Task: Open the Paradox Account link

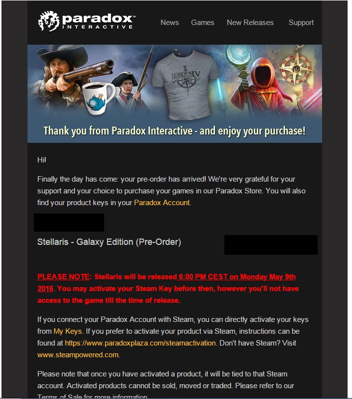Action: click(x=162, y=203)
